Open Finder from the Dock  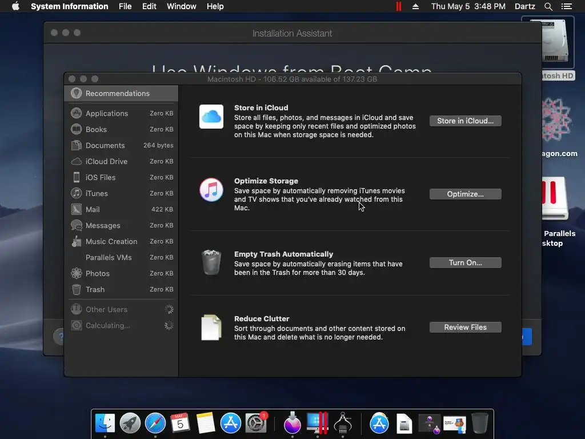coord(105,423)
